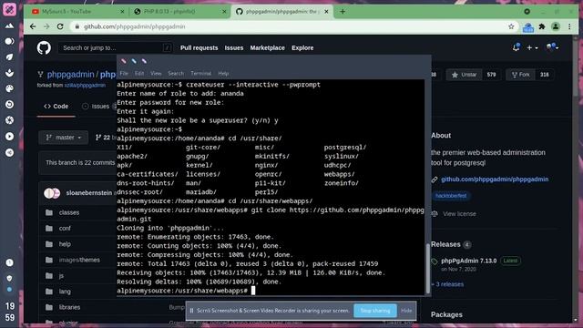Viewport: 583px width, 328px height.
Task: Go forward with the browser arrow
Action: tap(46, 26)
